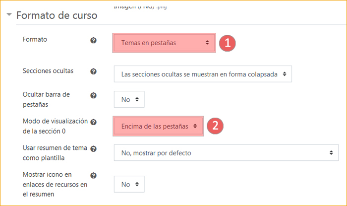Viewport: 347px width, 206px height.
Task: Show help for Modo de visualización
Action: pos(93,122)
